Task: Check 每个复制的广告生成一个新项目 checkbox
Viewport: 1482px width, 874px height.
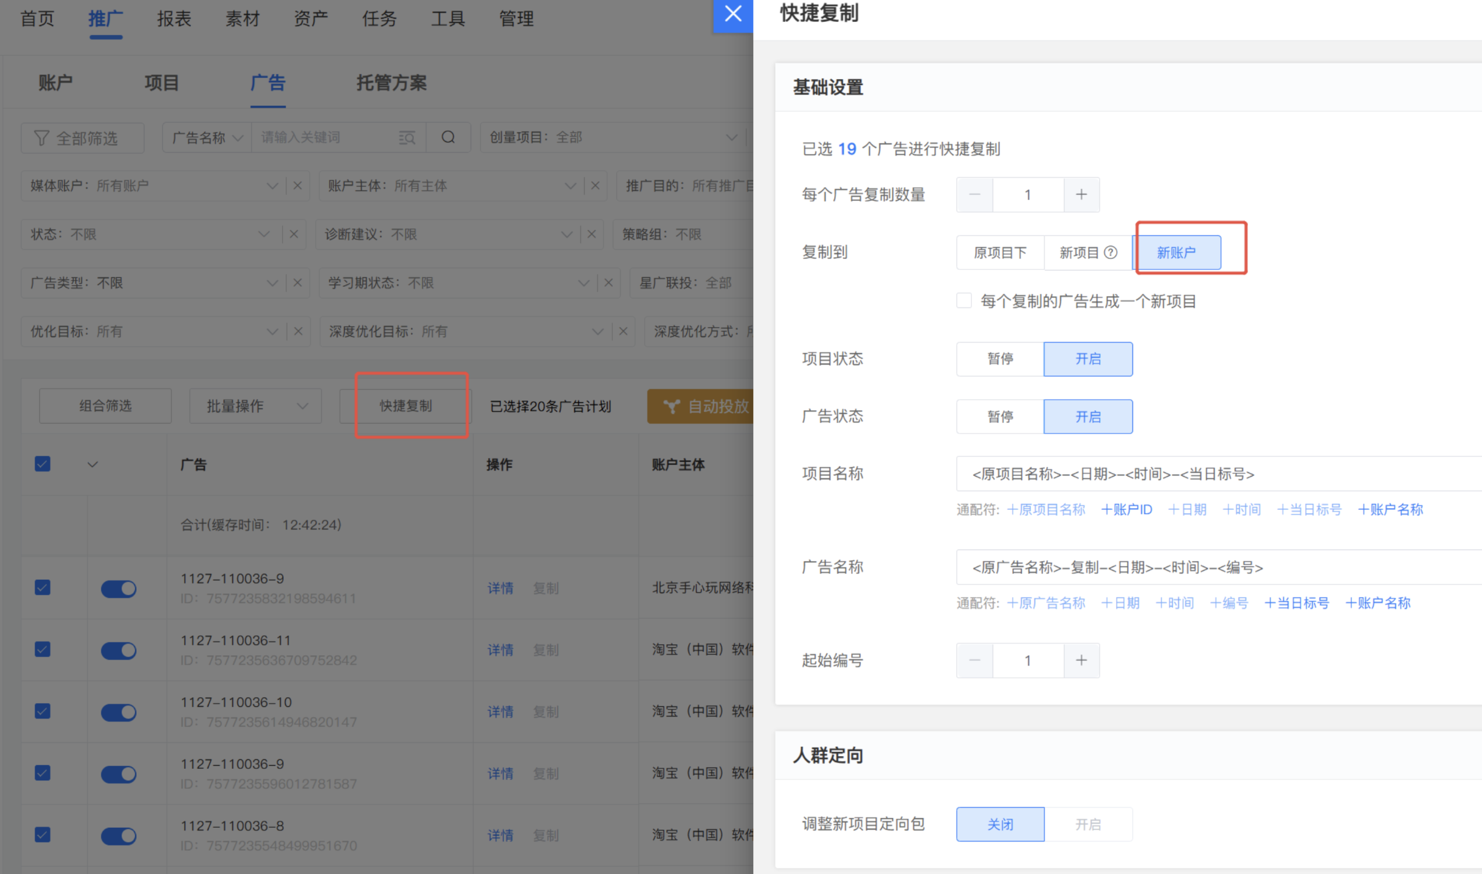Action: [x=964, y=301]
